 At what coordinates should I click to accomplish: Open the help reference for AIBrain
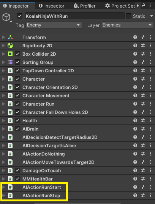(135, 129)
